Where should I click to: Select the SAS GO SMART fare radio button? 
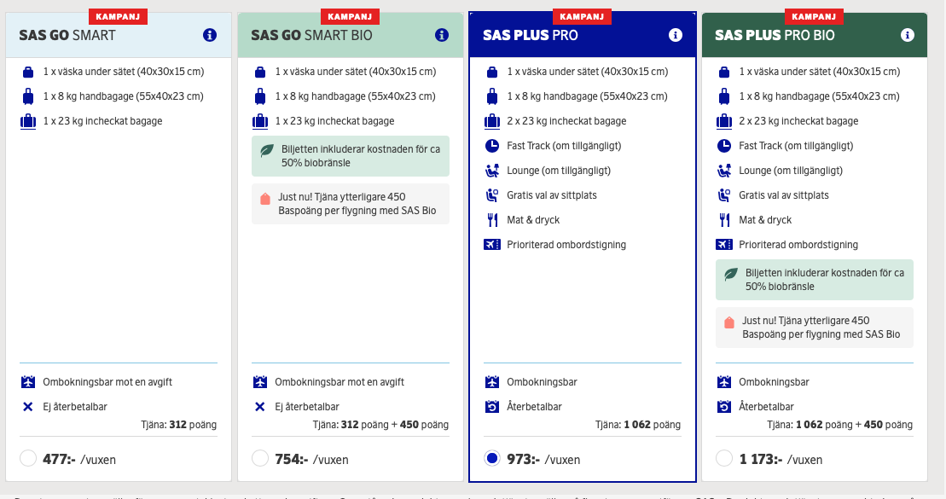point(26,457)
